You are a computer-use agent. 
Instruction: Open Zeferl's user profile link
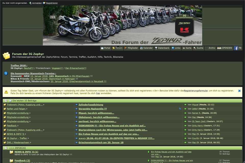(x=195, y=109)
